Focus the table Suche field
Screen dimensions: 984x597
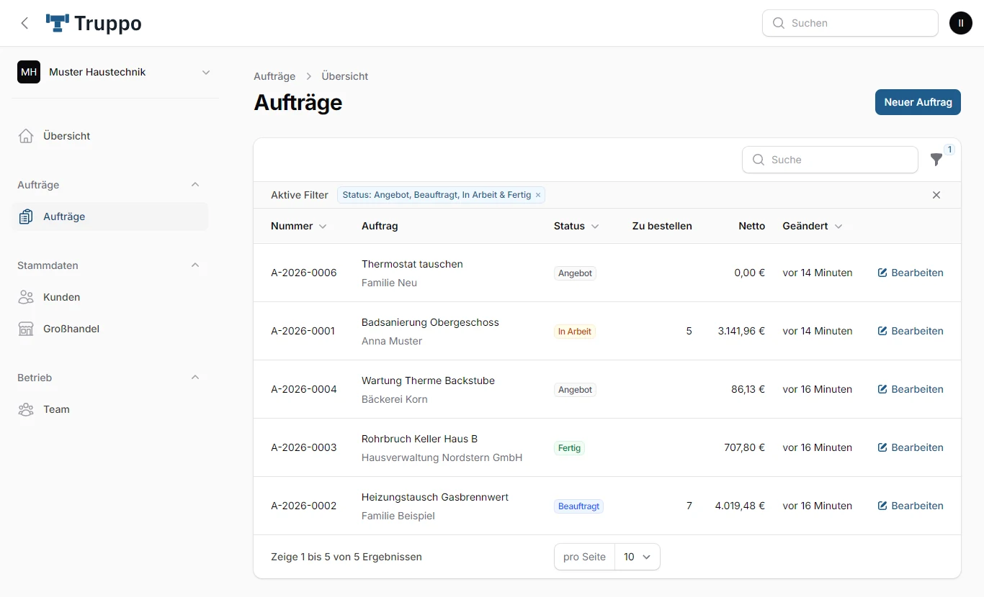[830, 160]
